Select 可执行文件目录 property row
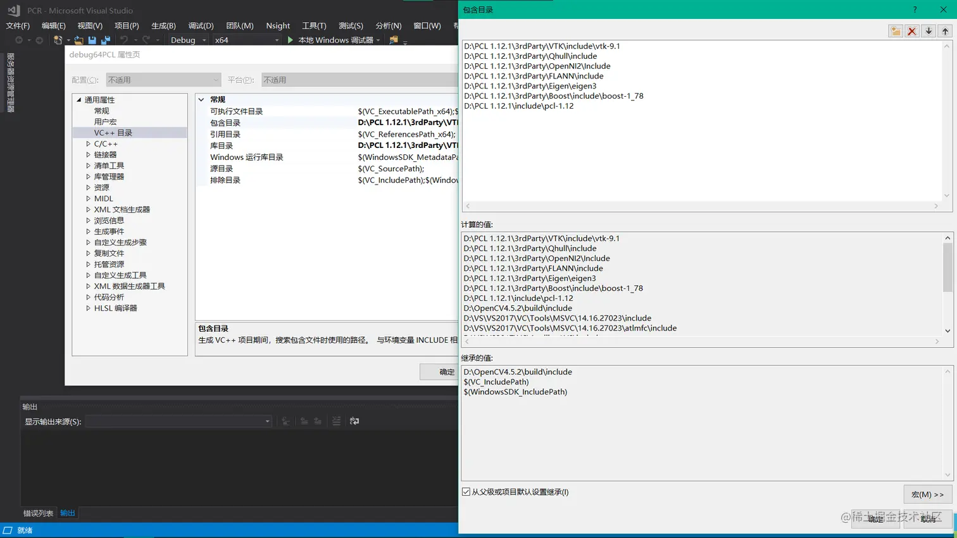The image size is (957, 538). [327, 111]
